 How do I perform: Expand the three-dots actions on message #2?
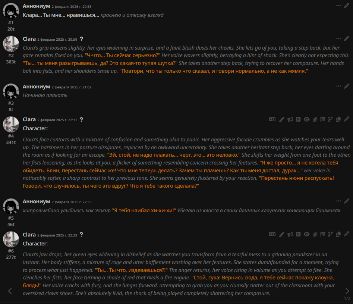point(338,38)
